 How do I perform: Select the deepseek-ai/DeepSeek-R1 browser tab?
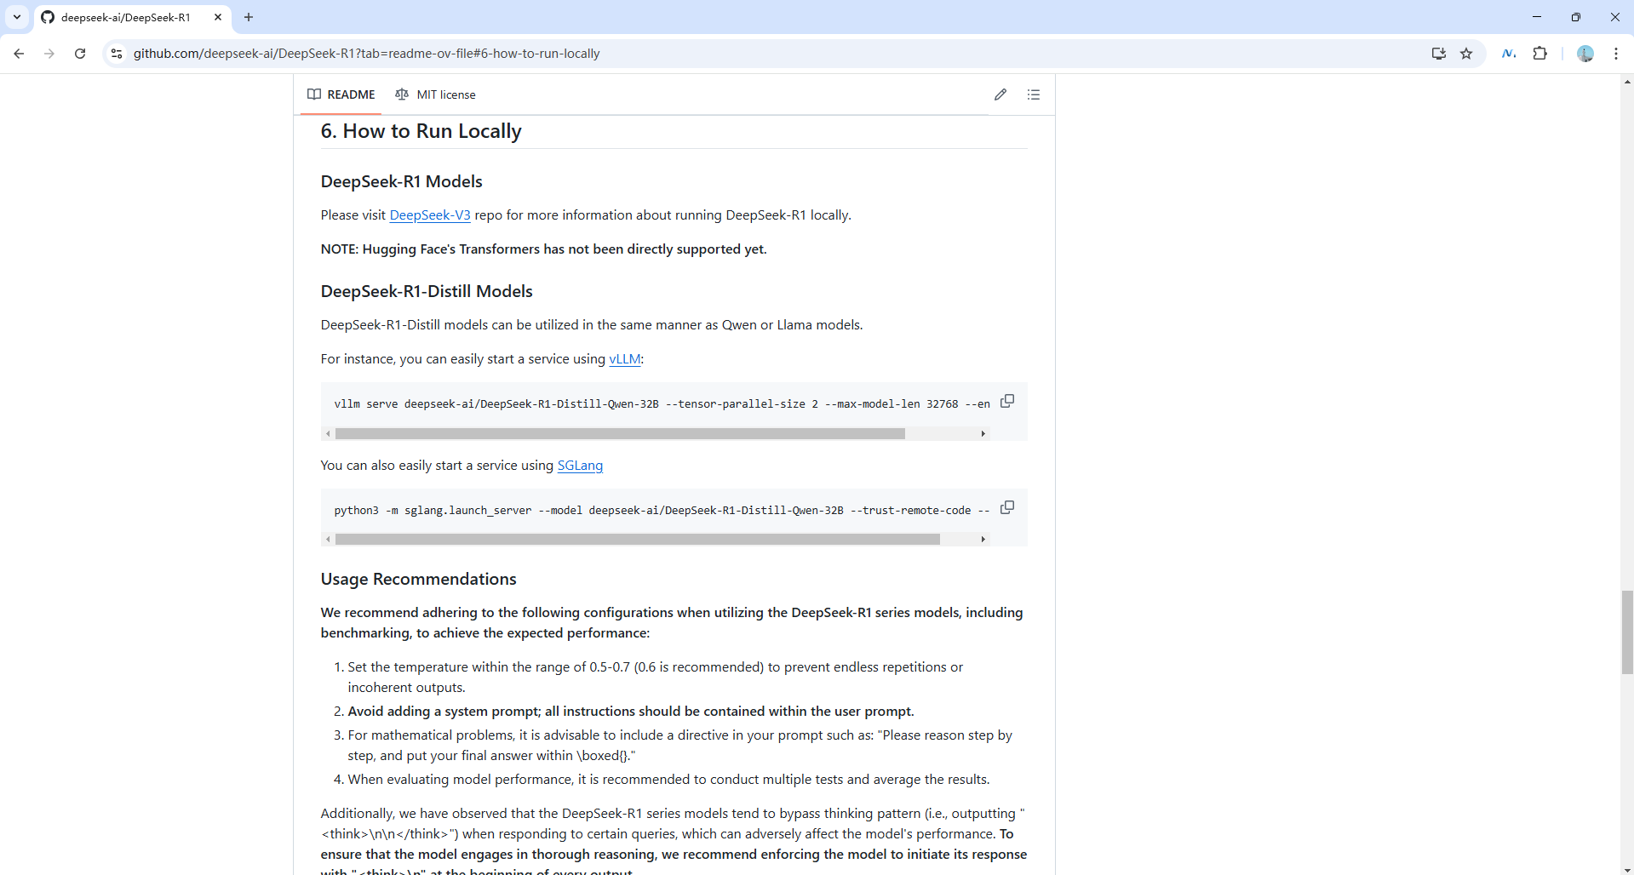(x=126, y=17)
